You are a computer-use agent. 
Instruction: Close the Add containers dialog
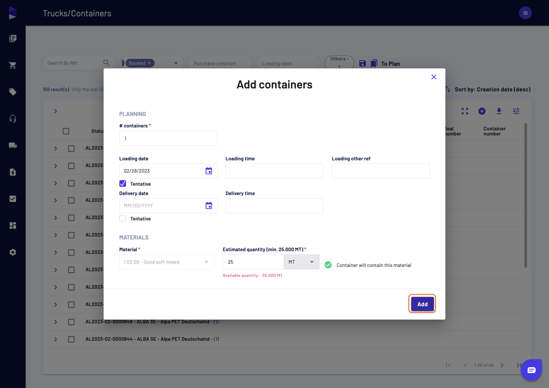pyautogui.click(x=434, y=77)
